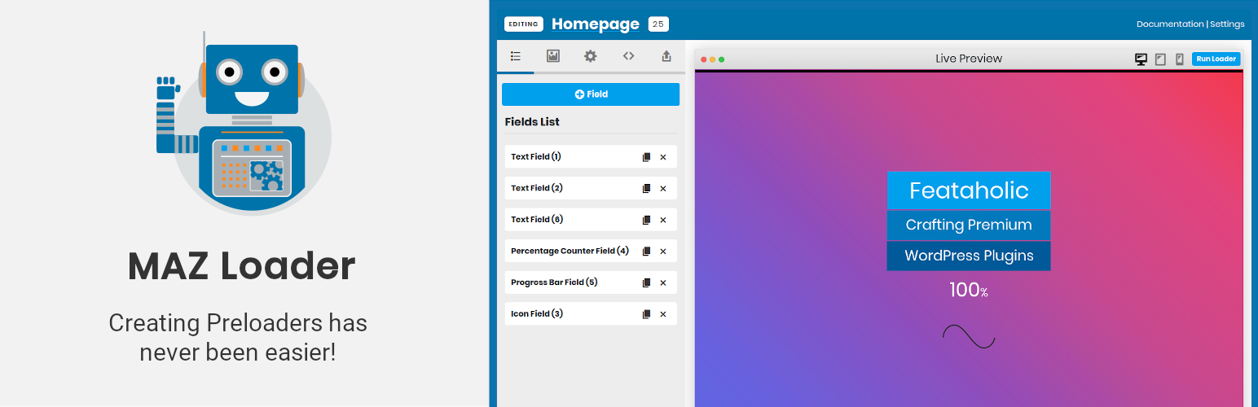Click the Run Loader button
The image size is (1258, 407).
tap(1216, 59)
